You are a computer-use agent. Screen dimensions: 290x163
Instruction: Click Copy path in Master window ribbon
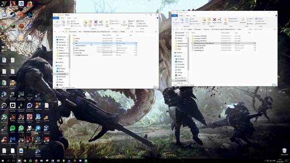click(75, 24)
